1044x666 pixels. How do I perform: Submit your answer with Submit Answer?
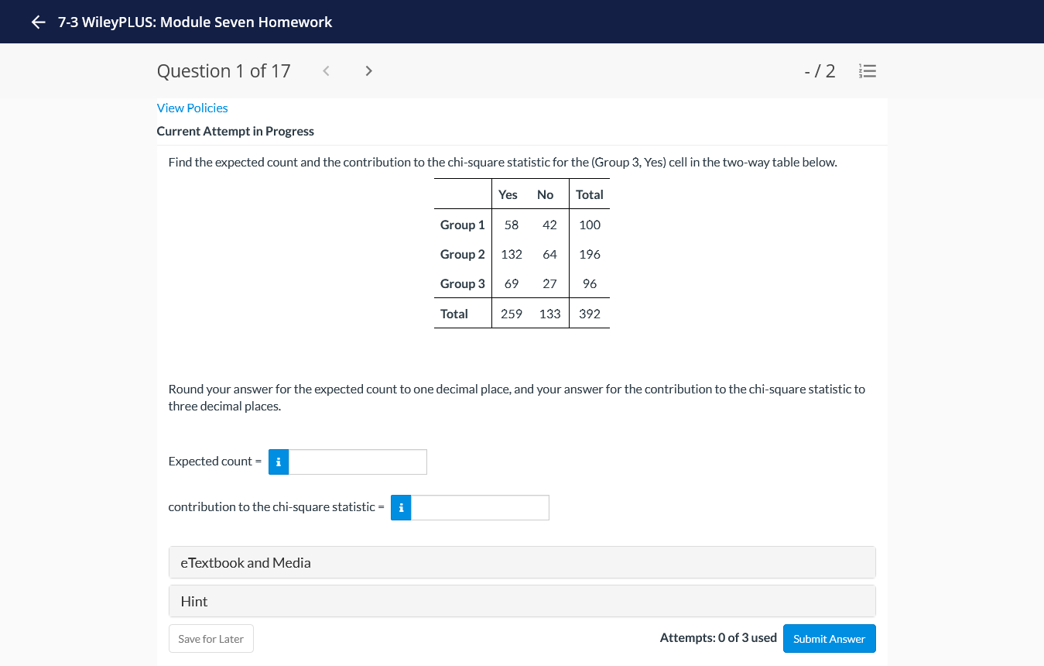click(x=829, y=638)
